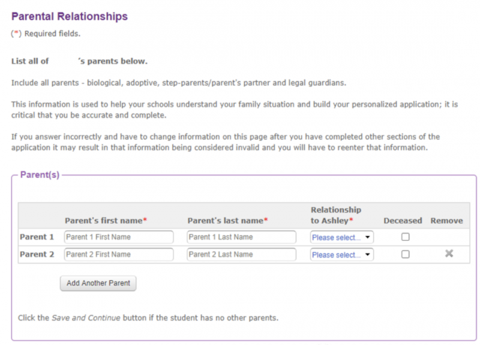Click the italic Save and Continue text

(86, 318)
